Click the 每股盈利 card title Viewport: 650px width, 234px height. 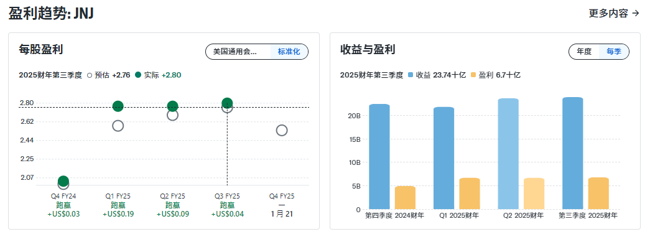pyautogui.click(x=40, y=50)
